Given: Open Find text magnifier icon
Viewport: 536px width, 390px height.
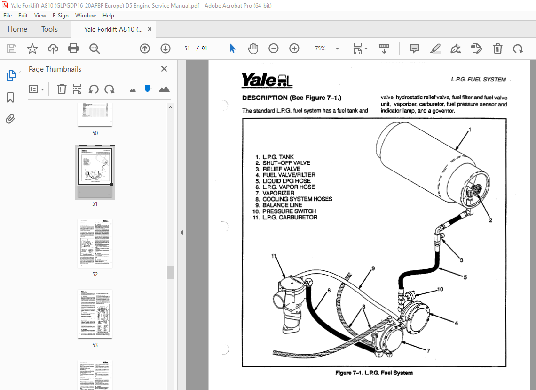Looking at the screenshot, I should click(x=95, y=49).
